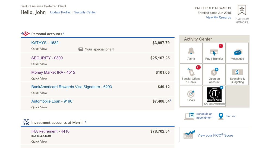Click the Round Table Pizza BankAmeriDeals thumbnail
Image resolution: width=278 pixels, height=148 pixels.
pyautogui.click(x=214, y=95)
